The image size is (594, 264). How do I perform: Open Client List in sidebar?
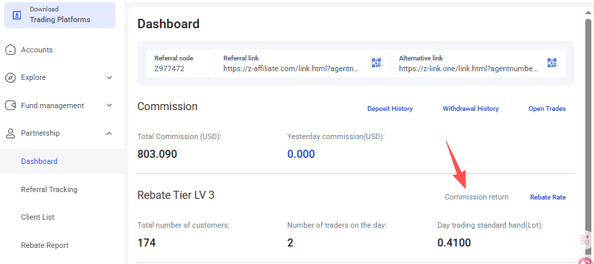pos(38,217)
